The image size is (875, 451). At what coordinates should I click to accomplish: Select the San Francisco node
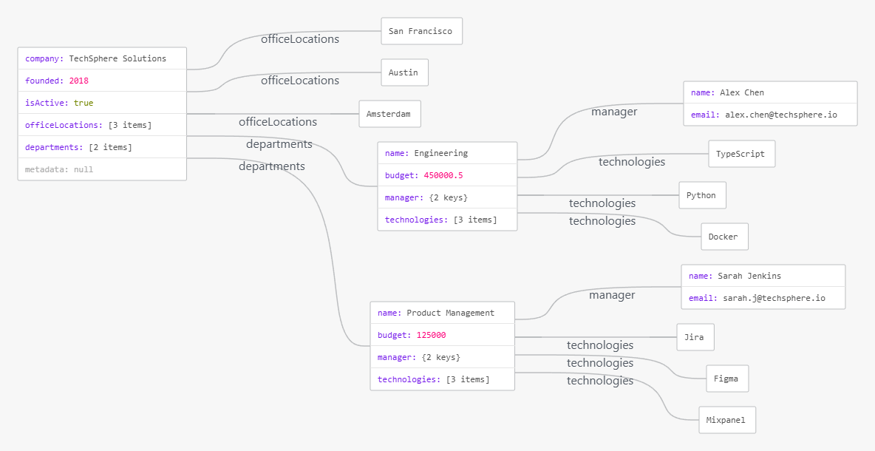(x=421, y=31)
